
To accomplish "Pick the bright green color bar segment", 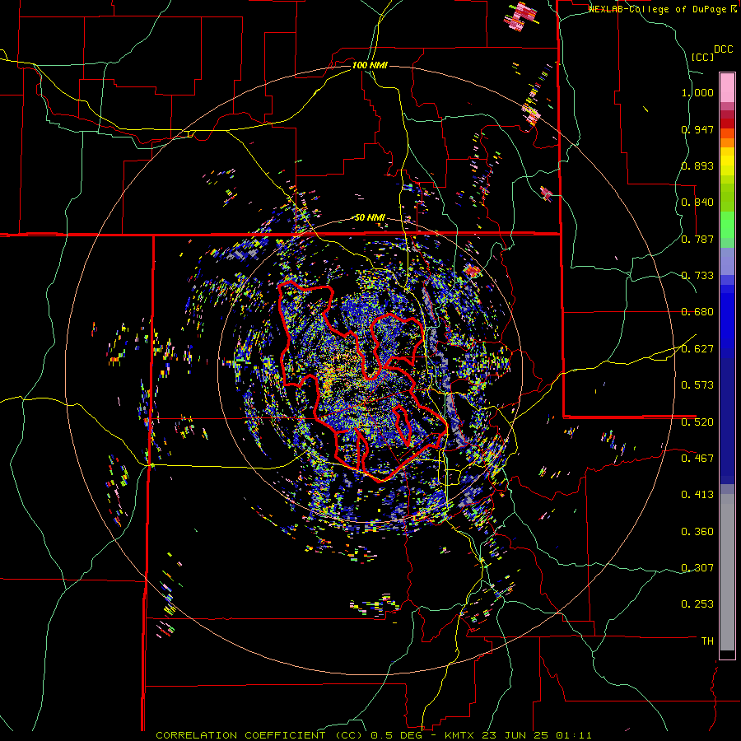I will pyautogui.click(x=727, y=226).
